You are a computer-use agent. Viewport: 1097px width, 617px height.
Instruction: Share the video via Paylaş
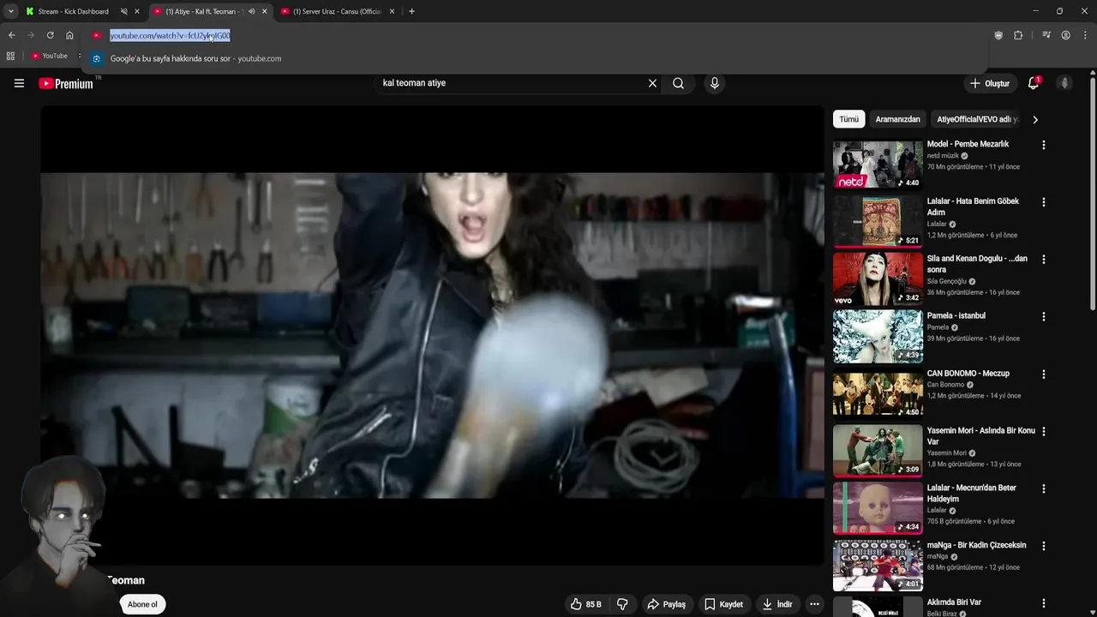coord(667,604)
